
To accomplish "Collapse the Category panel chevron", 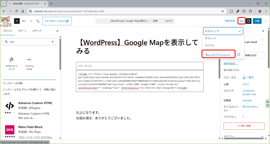I will click(x=262, y=137).
